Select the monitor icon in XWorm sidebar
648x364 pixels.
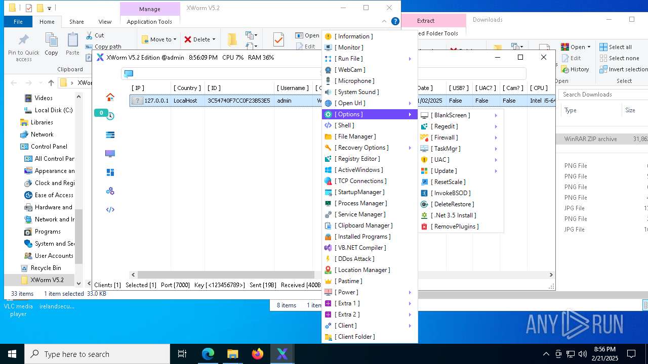click(110, 154)
